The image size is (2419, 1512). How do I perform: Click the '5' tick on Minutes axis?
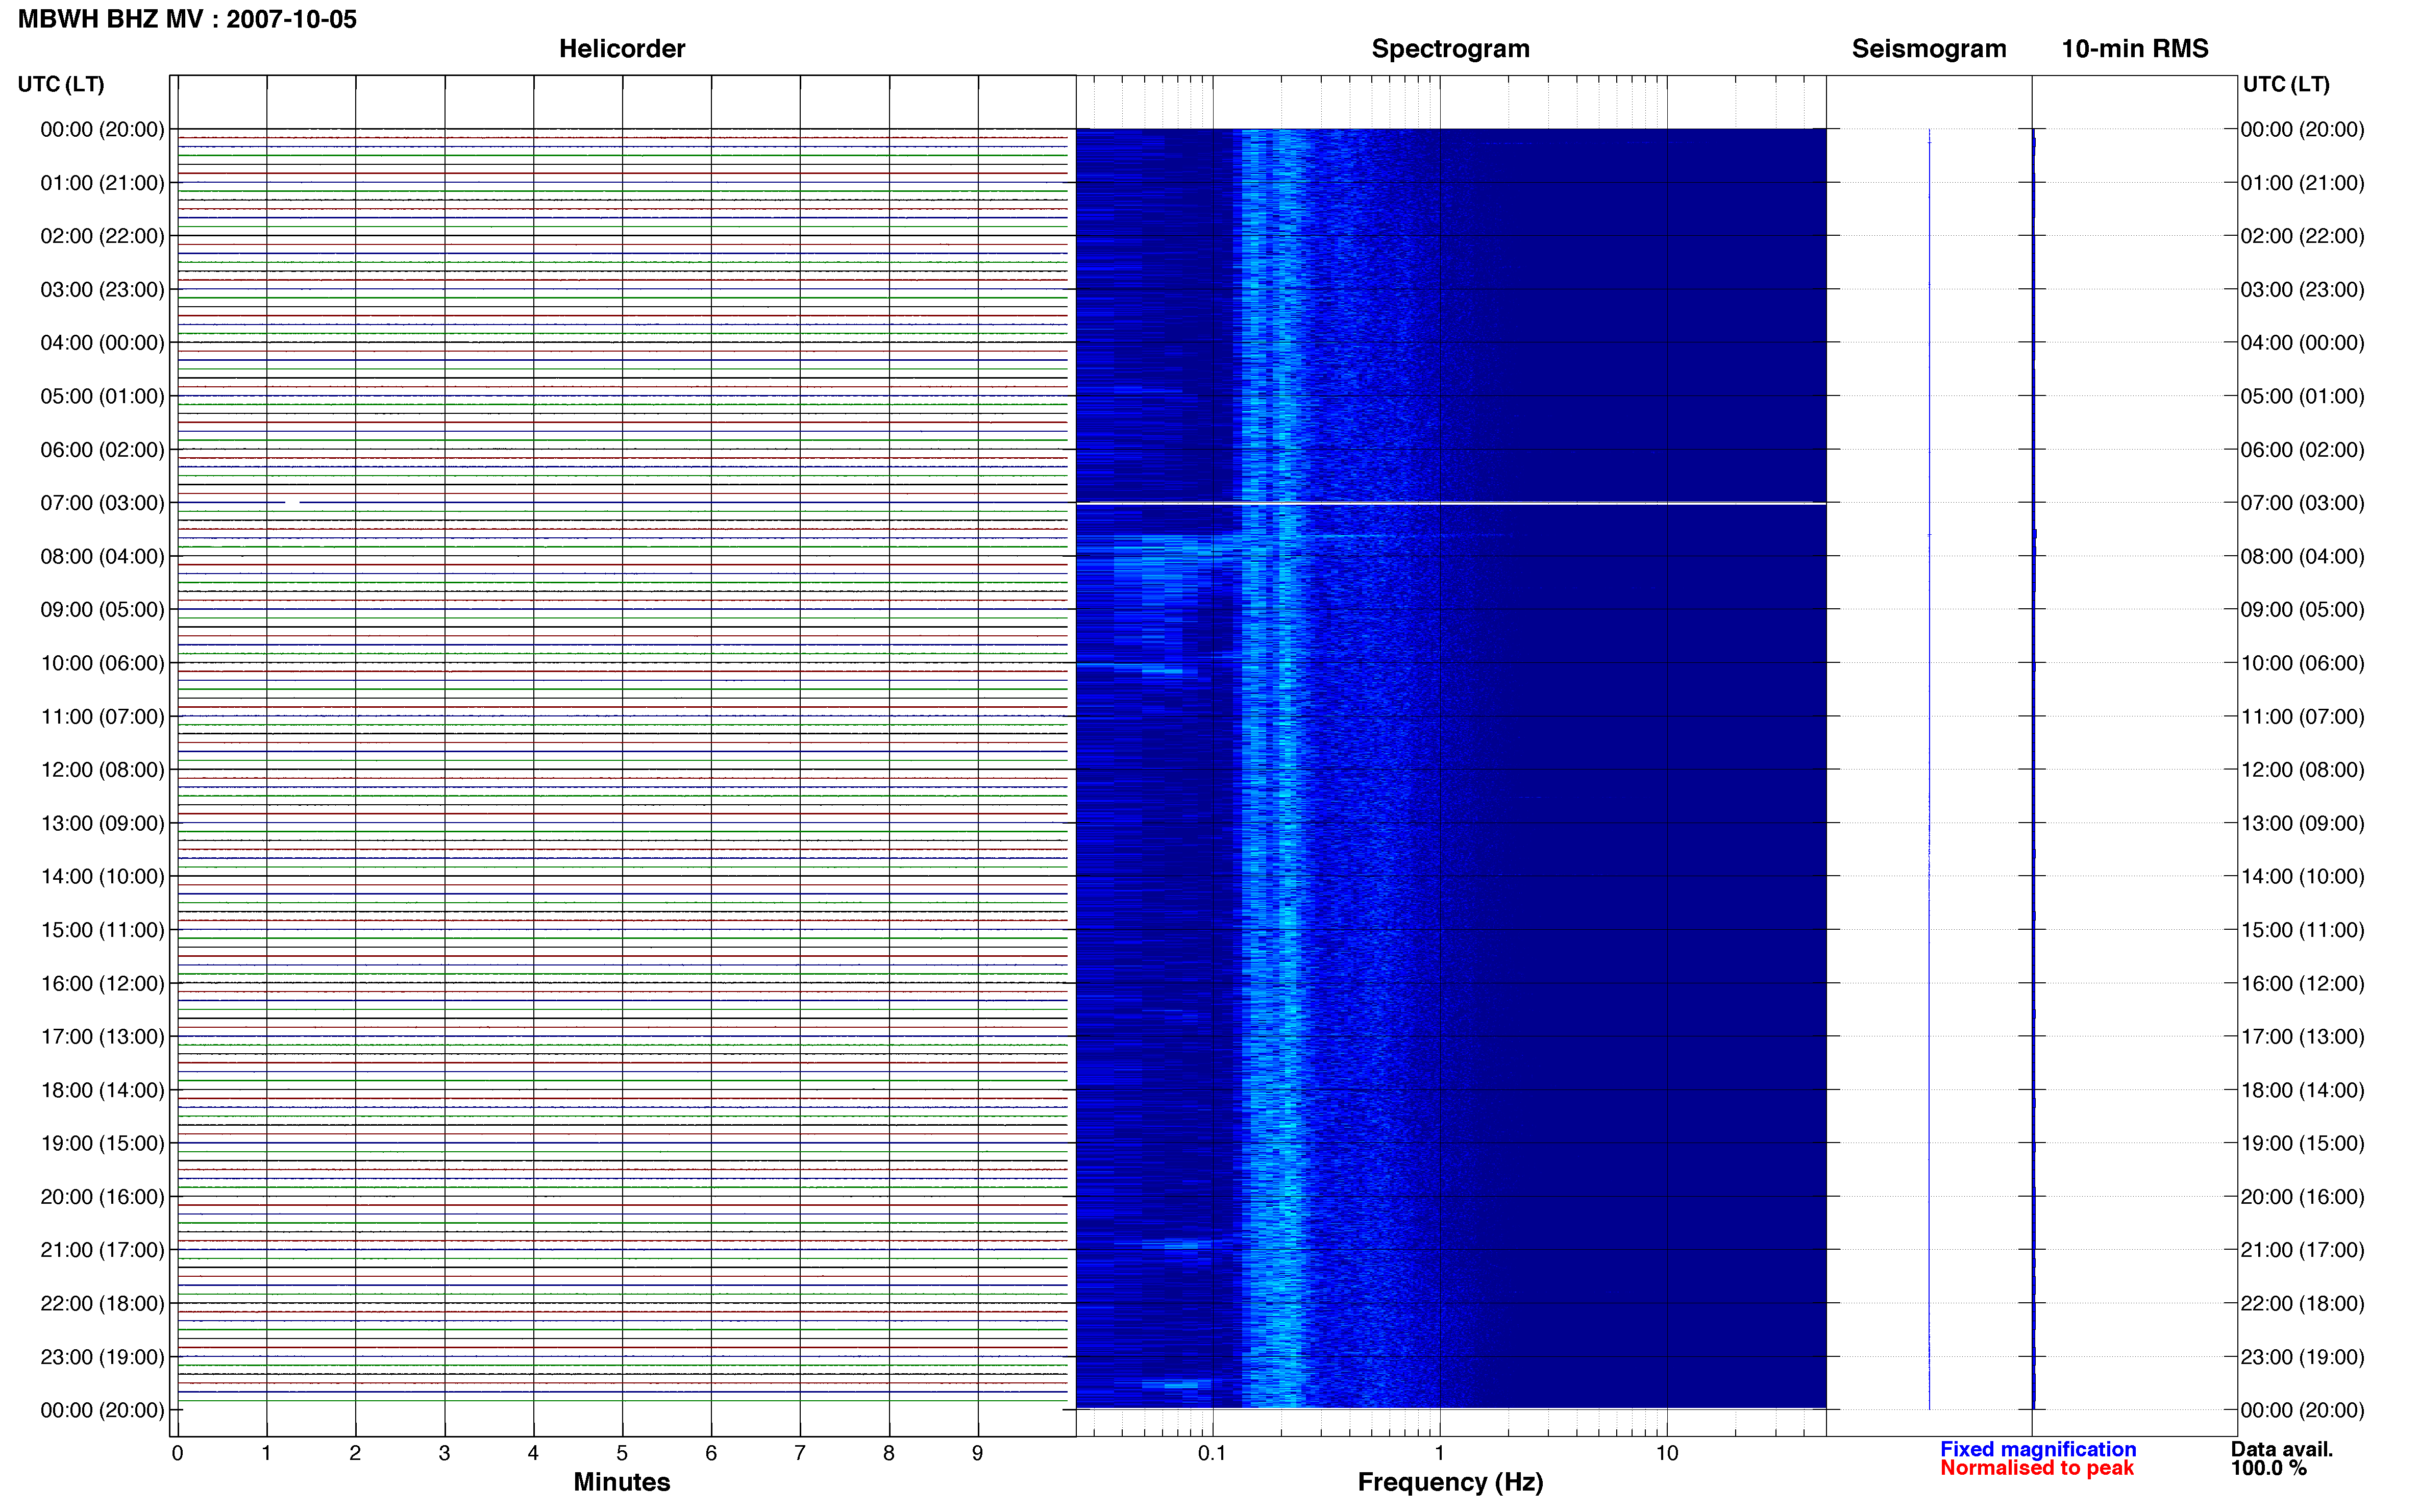[622, 1454]
